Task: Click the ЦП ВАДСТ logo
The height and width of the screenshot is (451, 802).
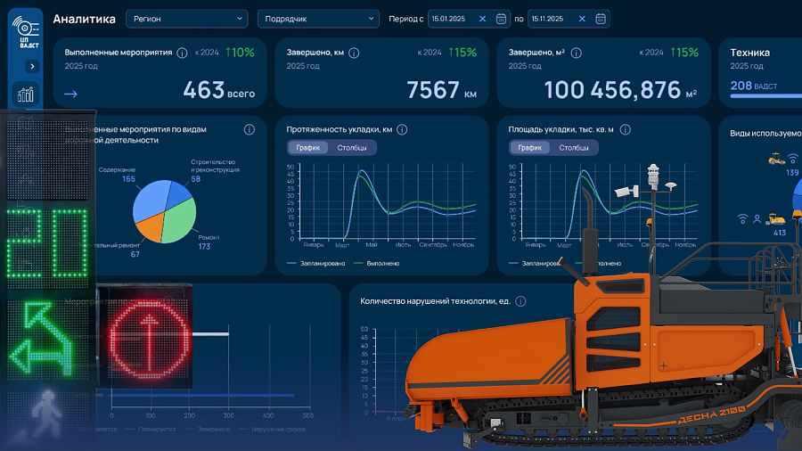Action: (26, 32)
